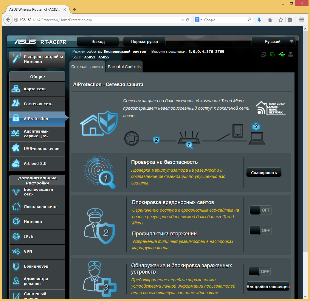The width and height of the screenshot is (310, 301).
Task: Click the browser Back arrow button
Action: [x=8, y=20]
